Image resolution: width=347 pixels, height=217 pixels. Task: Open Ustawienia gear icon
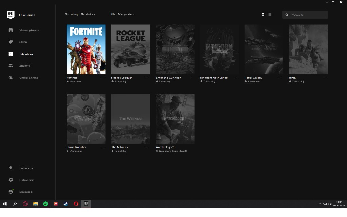pyautogui.click(x=11, y=180)
